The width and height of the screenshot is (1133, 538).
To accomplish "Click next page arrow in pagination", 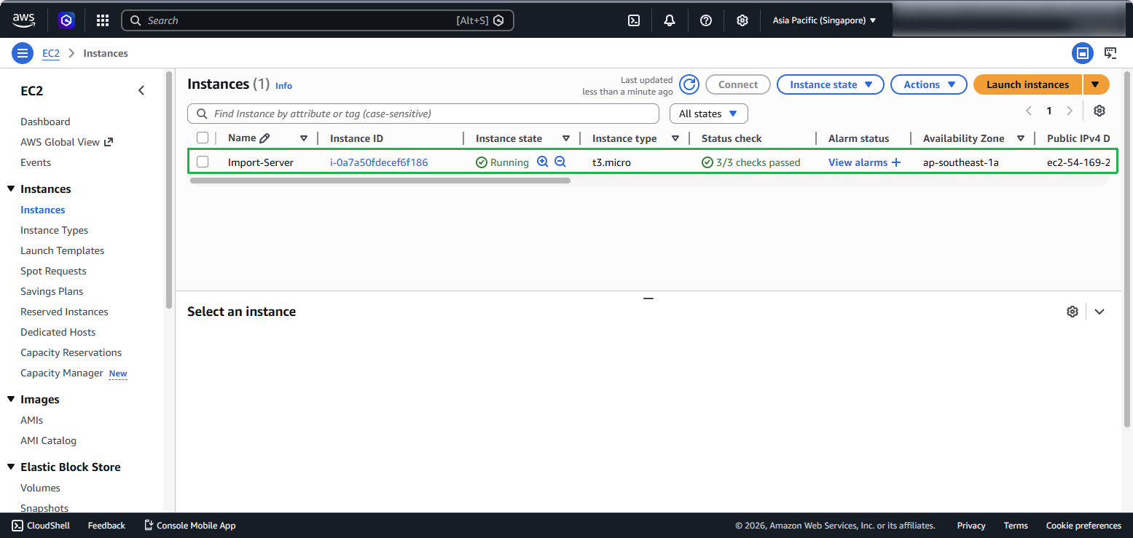I will tap(1070, 111).
